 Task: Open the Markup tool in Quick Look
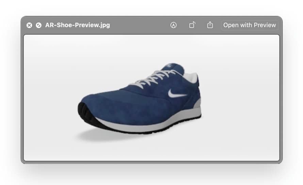pos(174,25)
